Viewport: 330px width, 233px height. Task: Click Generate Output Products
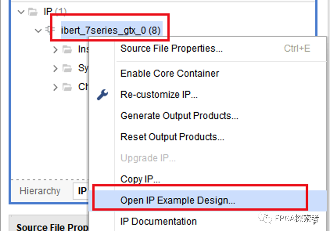(x=179, y=116)
